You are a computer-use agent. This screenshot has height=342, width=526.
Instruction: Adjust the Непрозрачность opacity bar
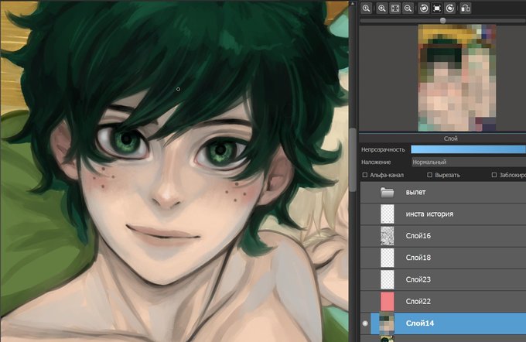tap(468, 149)
